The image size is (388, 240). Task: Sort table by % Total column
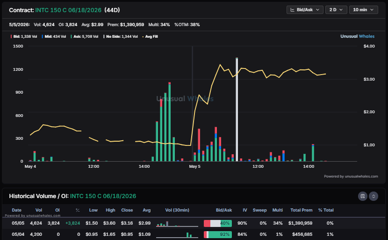pyautogui.click(x=326, y=210)
